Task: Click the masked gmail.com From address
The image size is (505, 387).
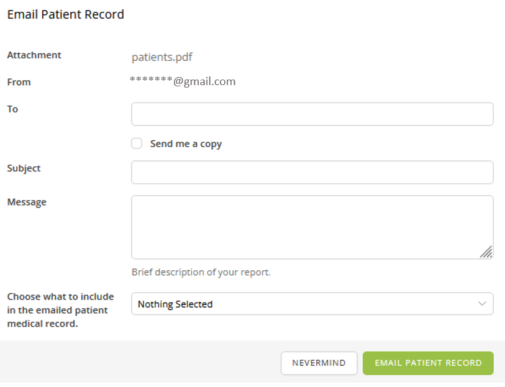Action: (x=183, y=81)
